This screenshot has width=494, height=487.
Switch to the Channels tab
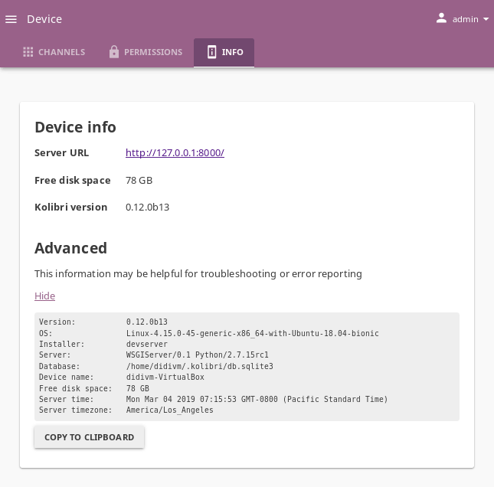tap(54, 52)
